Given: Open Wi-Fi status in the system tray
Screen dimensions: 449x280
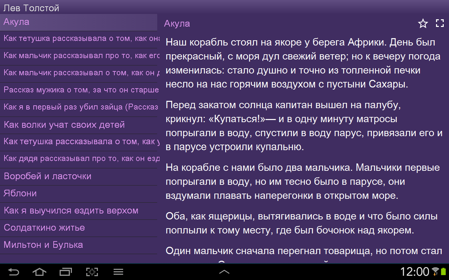Looking at the screenshot, I should click(x=435, y=271).
